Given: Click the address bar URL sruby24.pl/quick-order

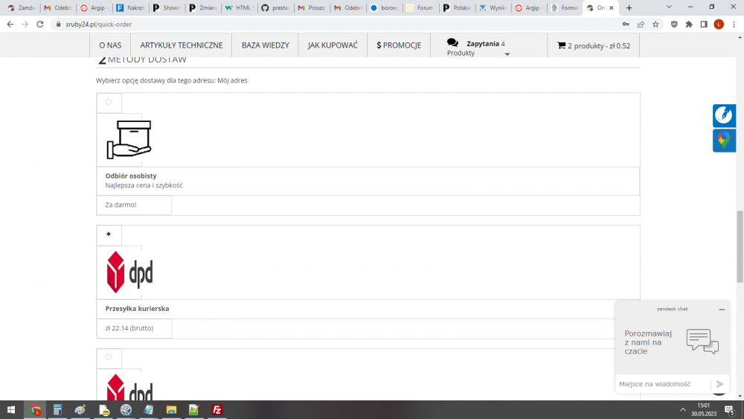Looking at the screenshot, I should 99,25.
